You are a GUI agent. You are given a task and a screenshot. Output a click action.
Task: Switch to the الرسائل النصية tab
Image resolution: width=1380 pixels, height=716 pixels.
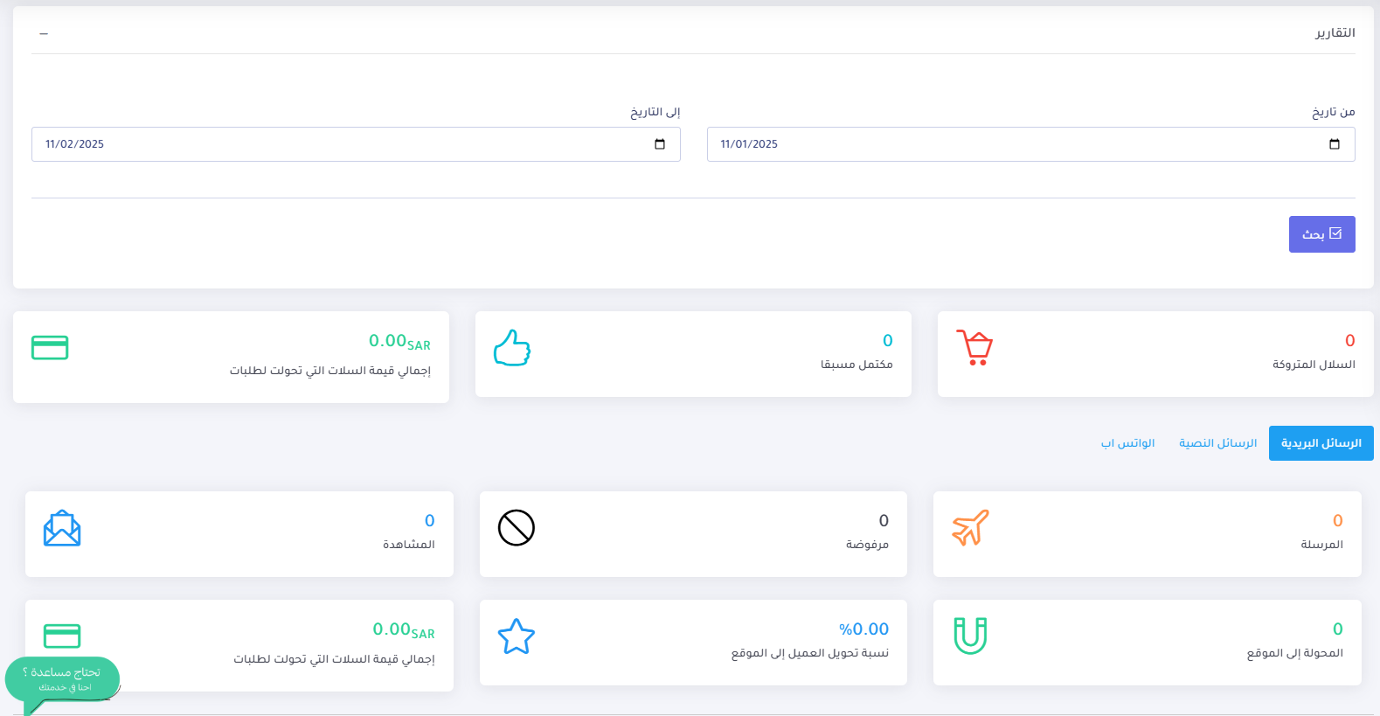[1217, 443]
